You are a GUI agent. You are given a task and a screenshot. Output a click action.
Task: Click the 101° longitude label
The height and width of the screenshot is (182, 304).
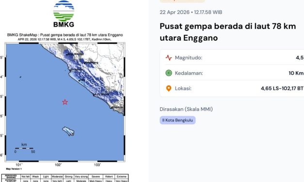point(19,165)
